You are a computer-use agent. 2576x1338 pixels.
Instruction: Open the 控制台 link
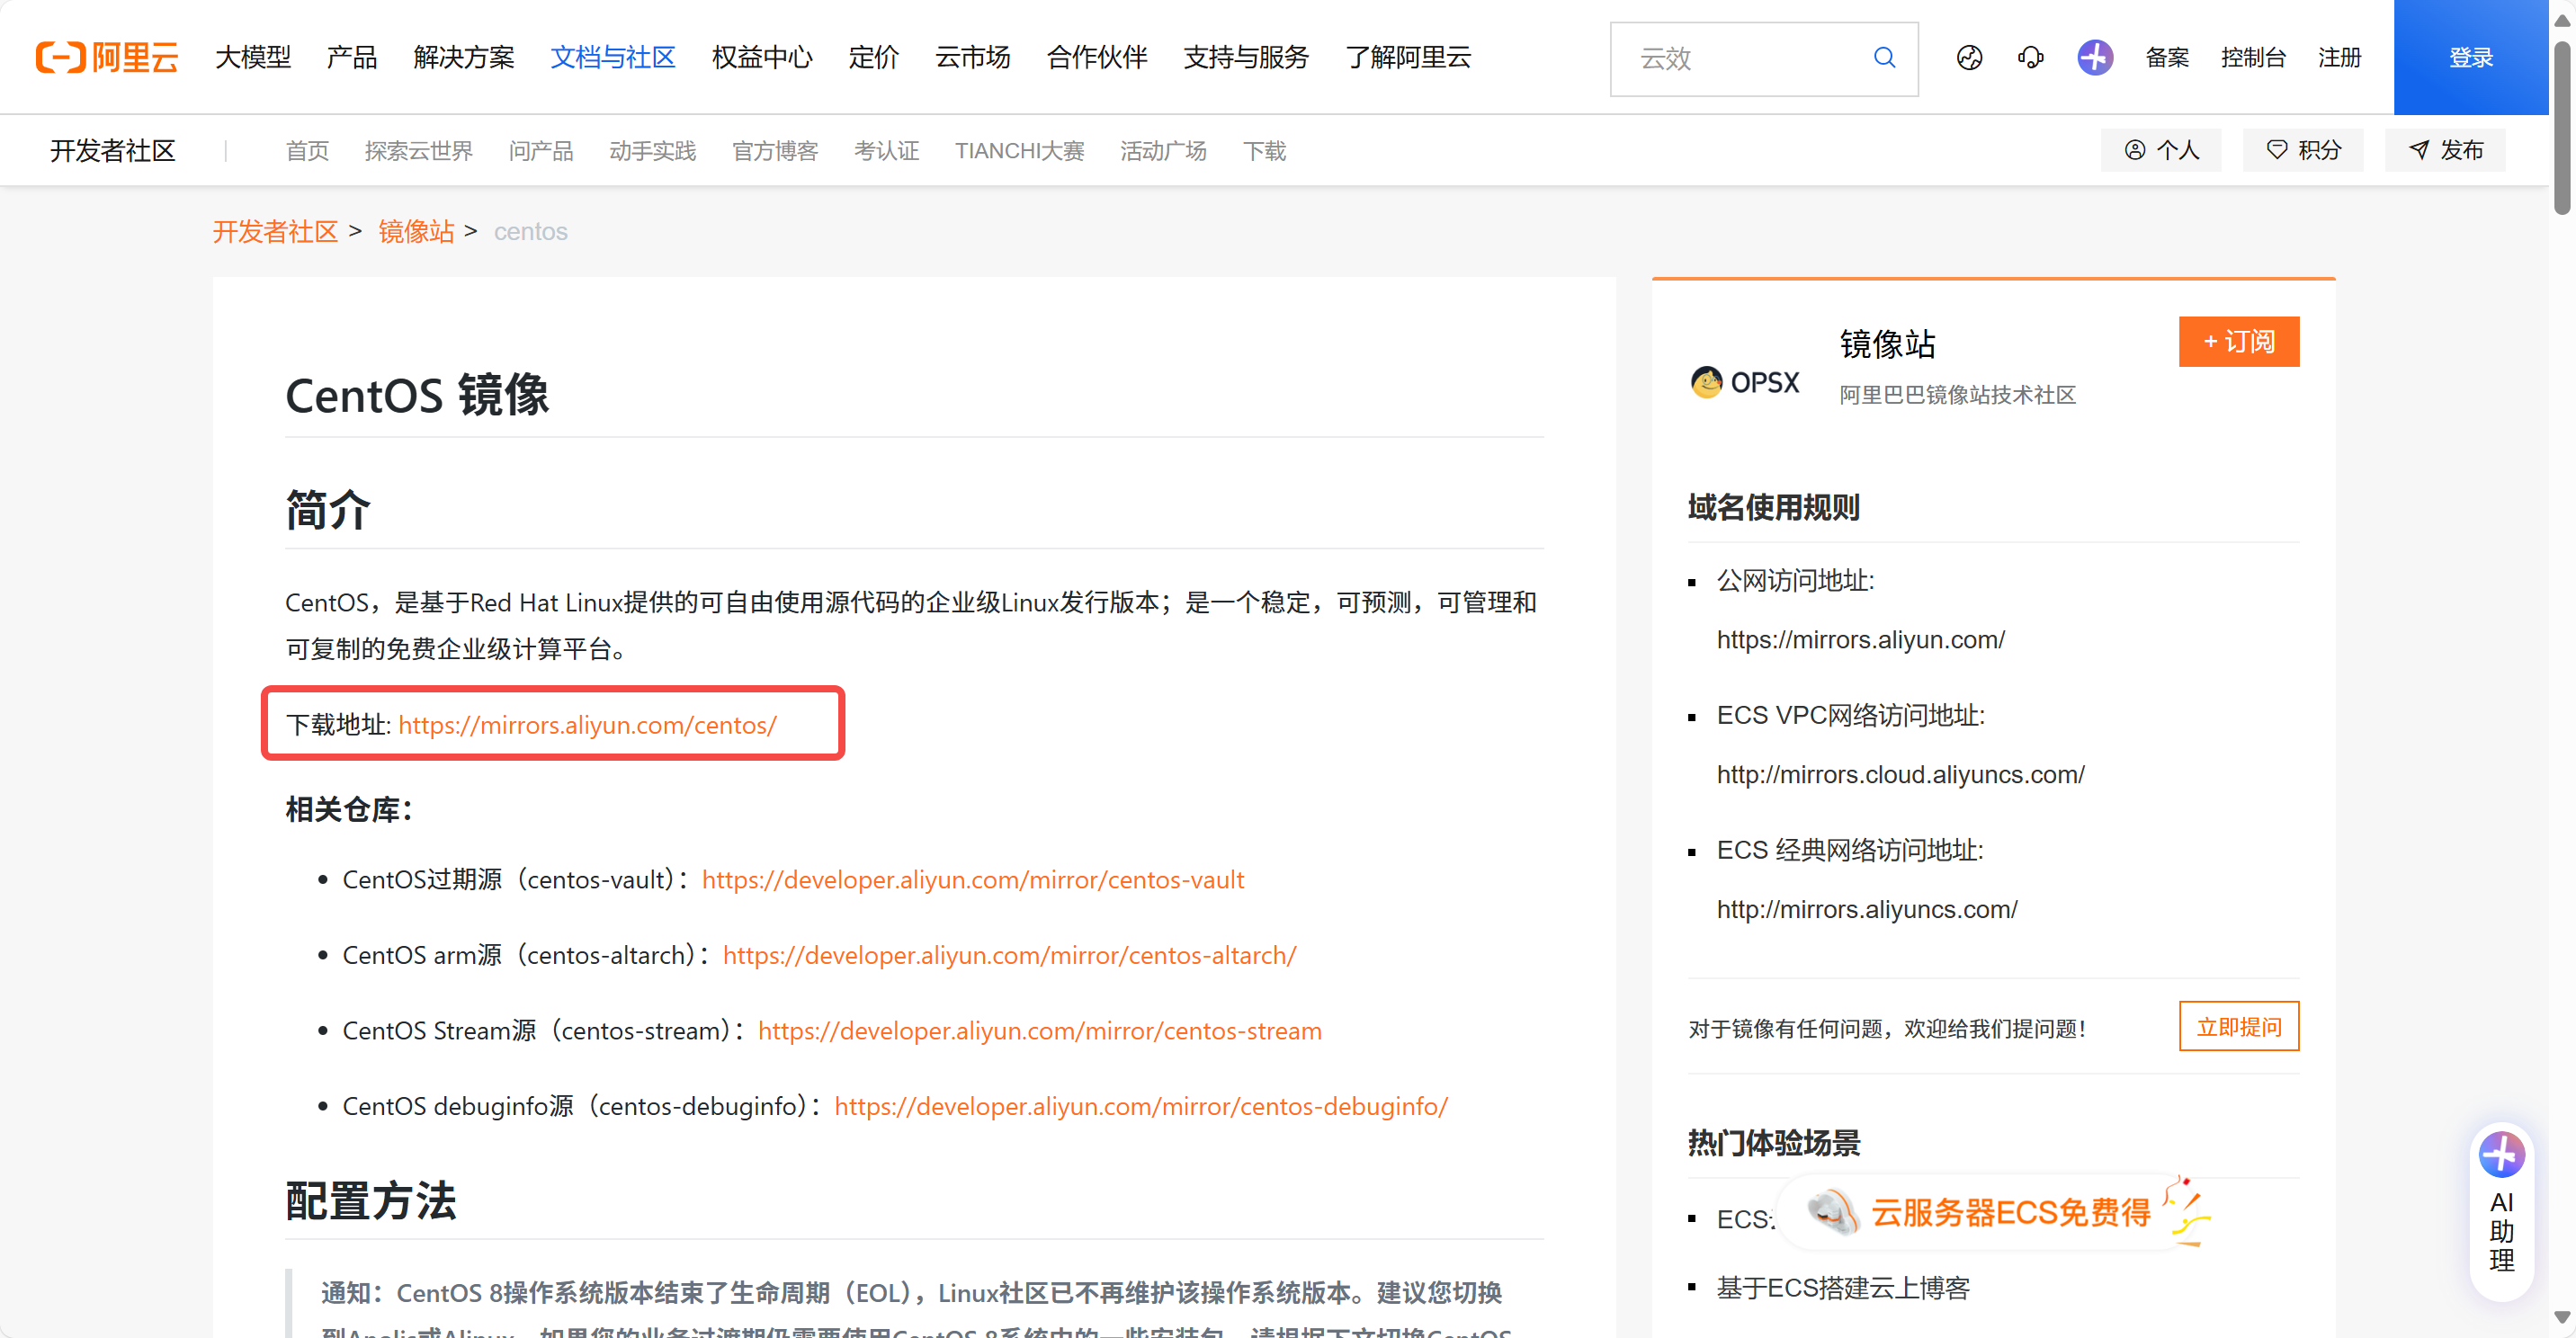point(2253,58)
